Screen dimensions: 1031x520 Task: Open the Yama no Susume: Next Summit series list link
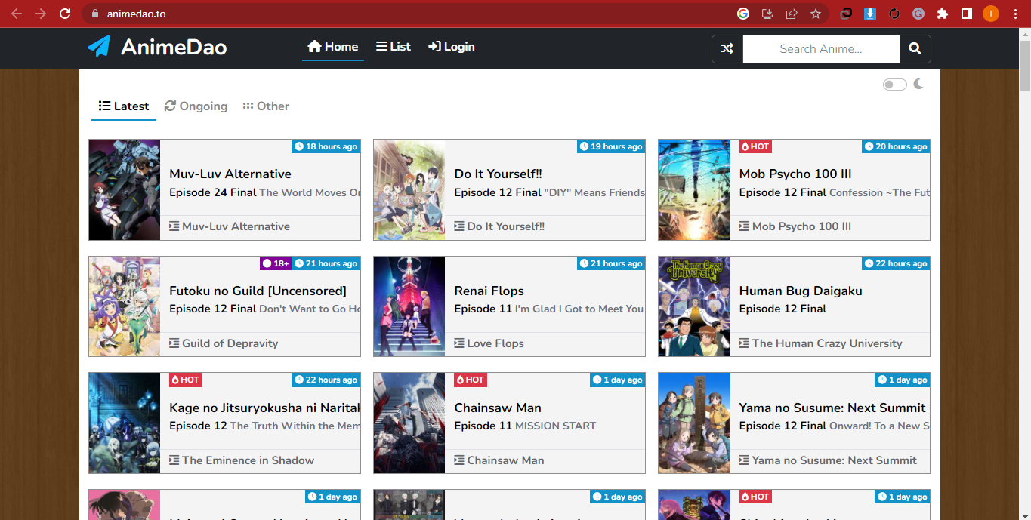coord(828,460)
